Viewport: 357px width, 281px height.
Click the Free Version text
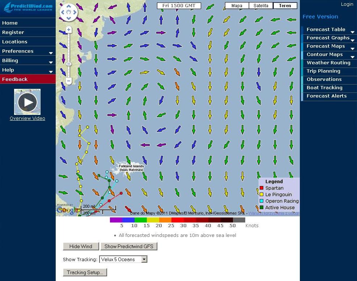tap(320, 17)
